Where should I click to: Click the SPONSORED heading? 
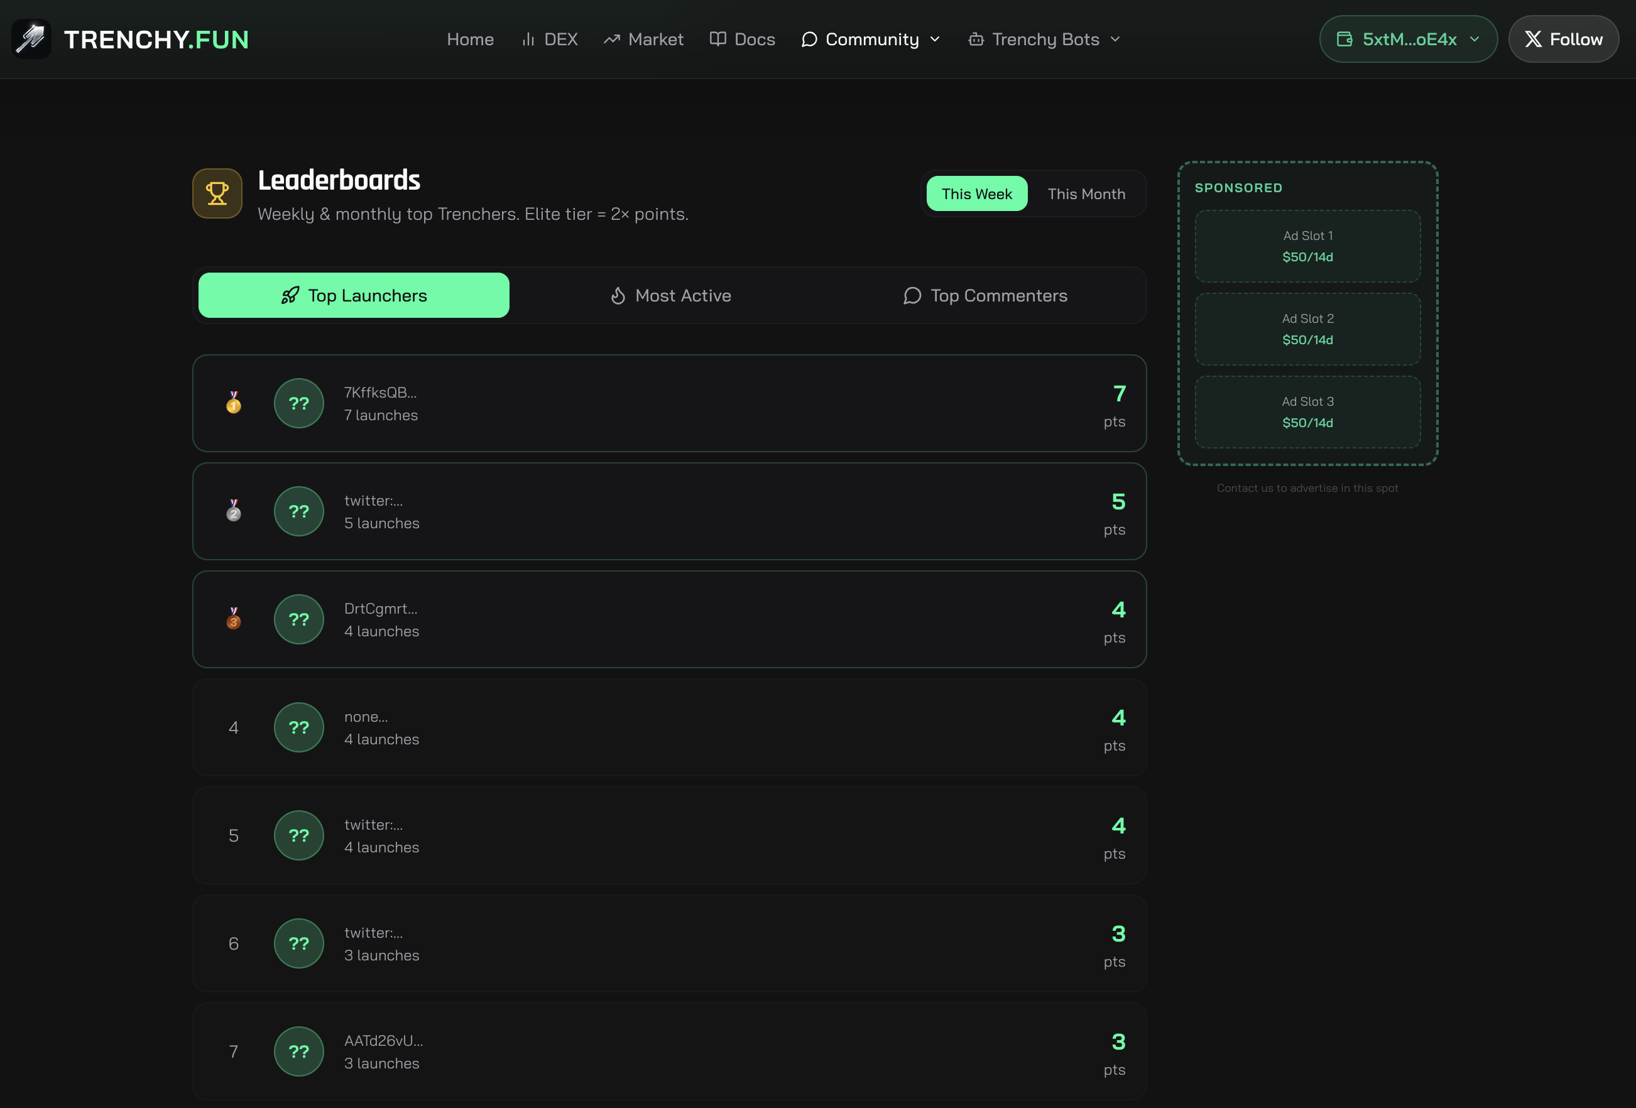pos(1239,188)
